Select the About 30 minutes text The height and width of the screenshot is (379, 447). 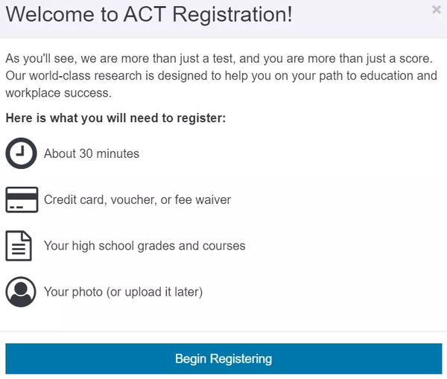[x=92, y=153]
